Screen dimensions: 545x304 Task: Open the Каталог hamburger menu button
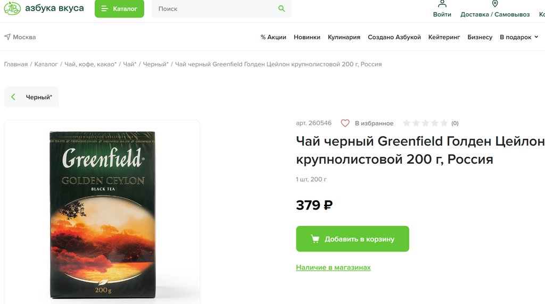(119, 9)
